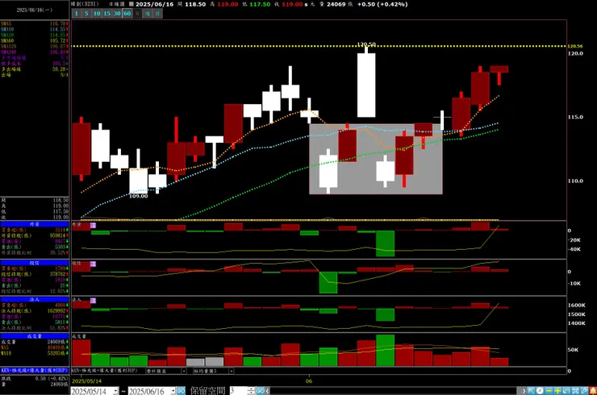Screen dimensions: 597x395
Task: Open the first indicator dropdown below volume panel
Action: pyautogui.click(x=183, y=371)
